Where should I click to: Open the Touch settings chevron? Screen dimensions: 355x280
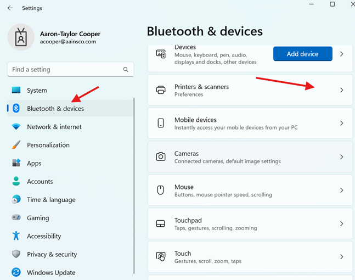click(341, 257)
